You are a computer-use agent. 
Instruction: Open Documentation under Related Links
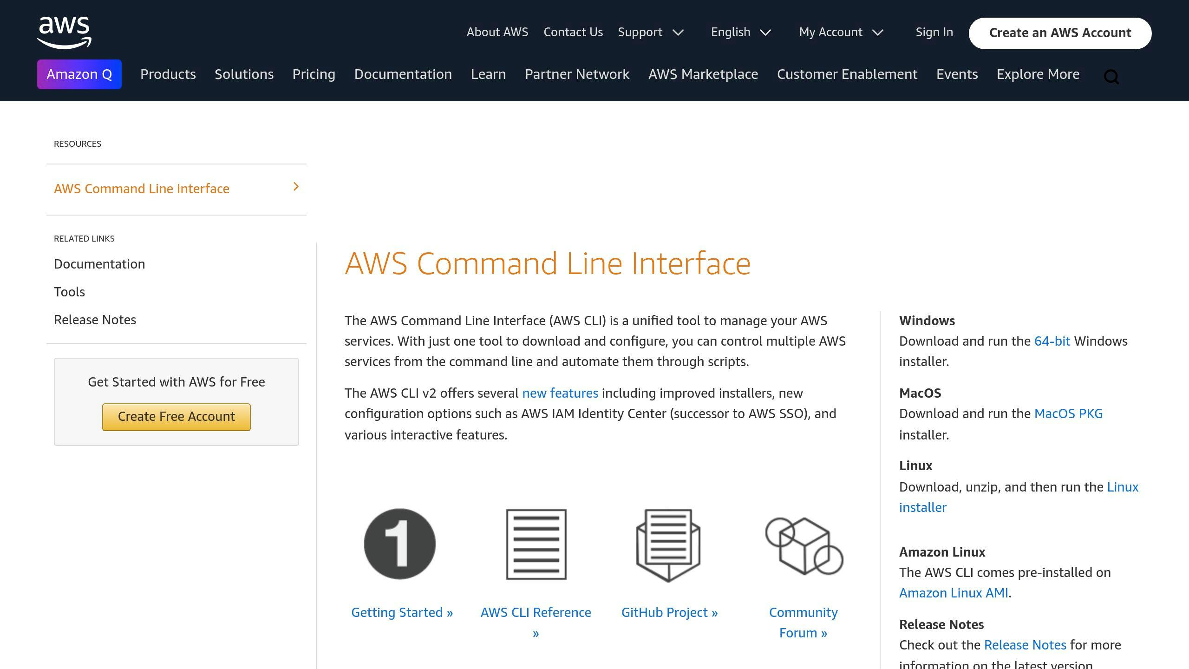tap(99, 264)
